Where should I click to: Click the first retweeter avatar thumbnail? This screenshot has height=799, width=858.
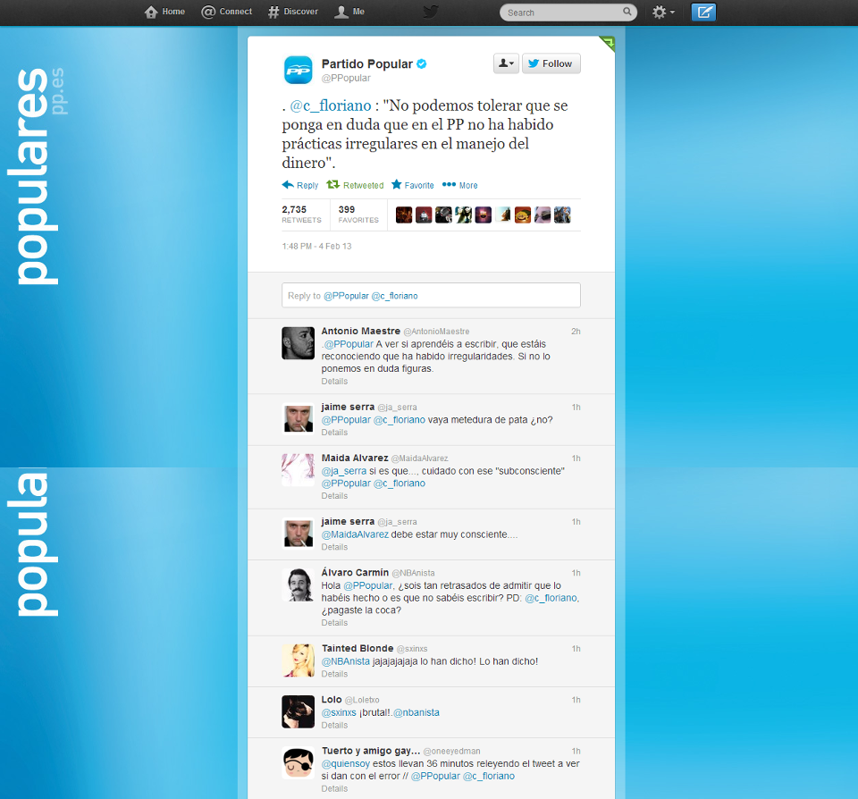(x=404, y=214)
